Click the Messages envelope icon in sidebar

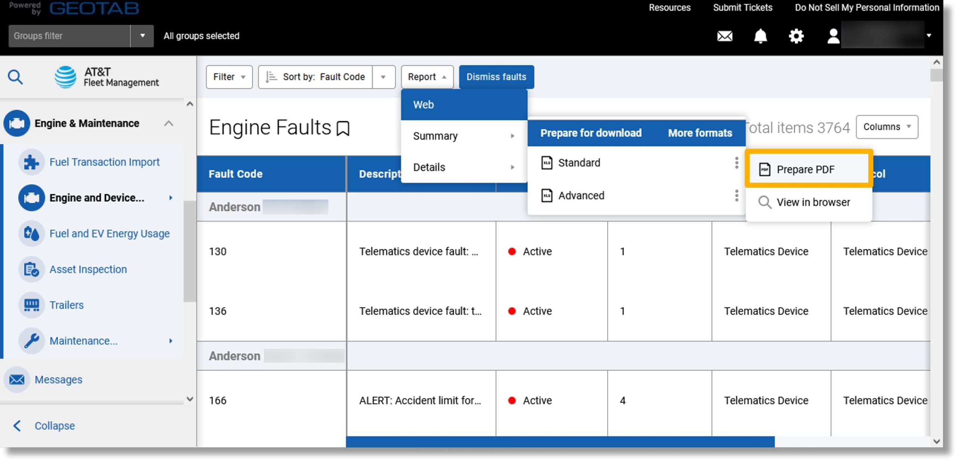17,379
